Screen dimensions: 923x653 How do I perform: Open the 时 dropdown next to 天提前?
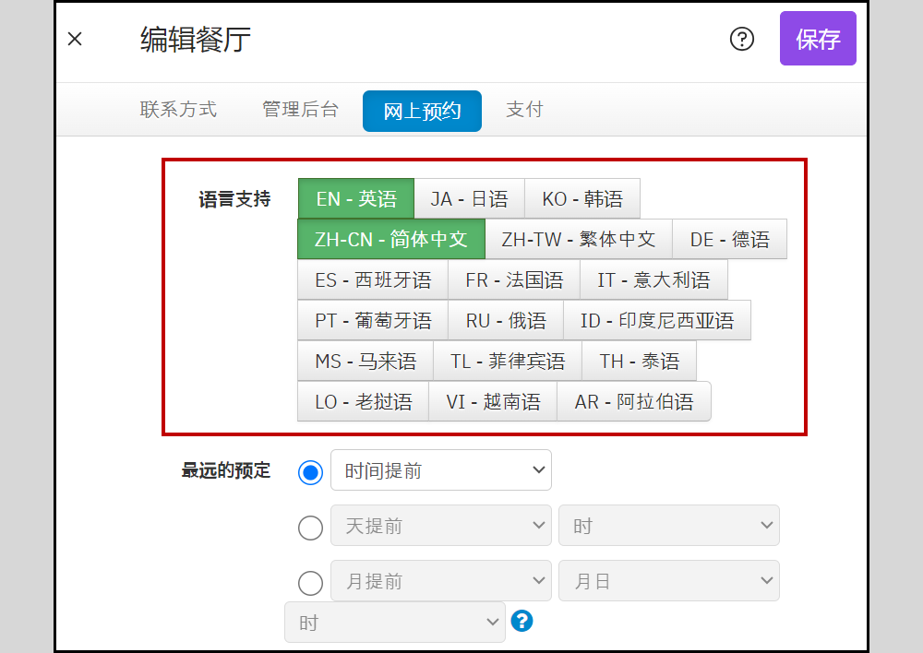pos(668,526)
